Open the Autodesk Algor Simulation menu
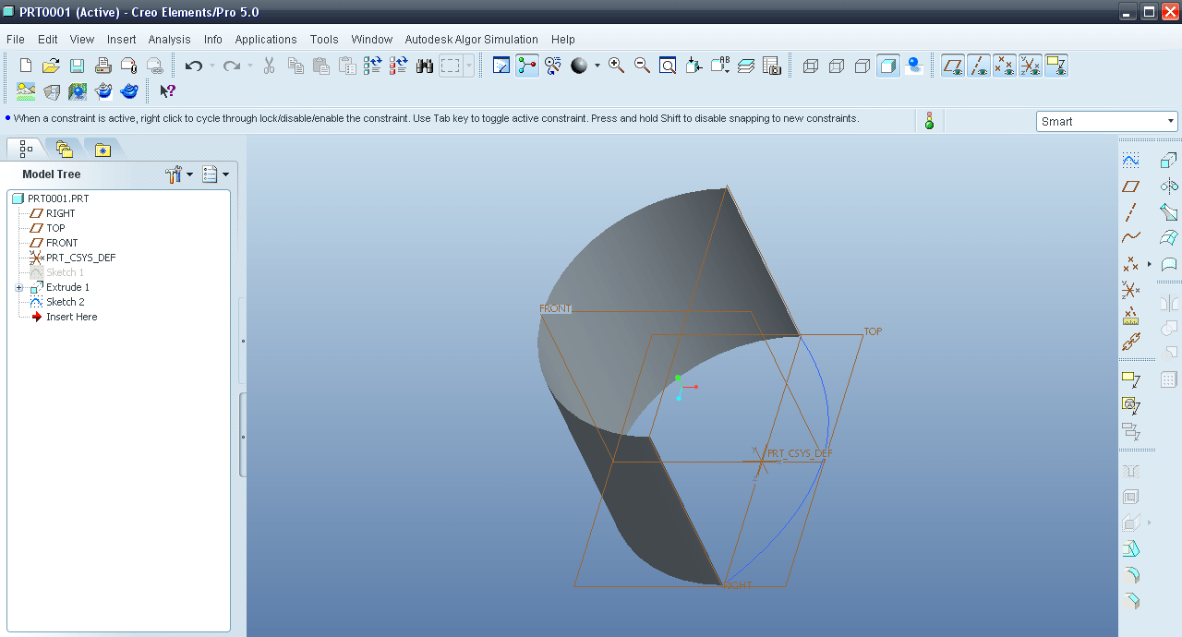The width and height of the screenshot is (1182, 637). (472, 39)
